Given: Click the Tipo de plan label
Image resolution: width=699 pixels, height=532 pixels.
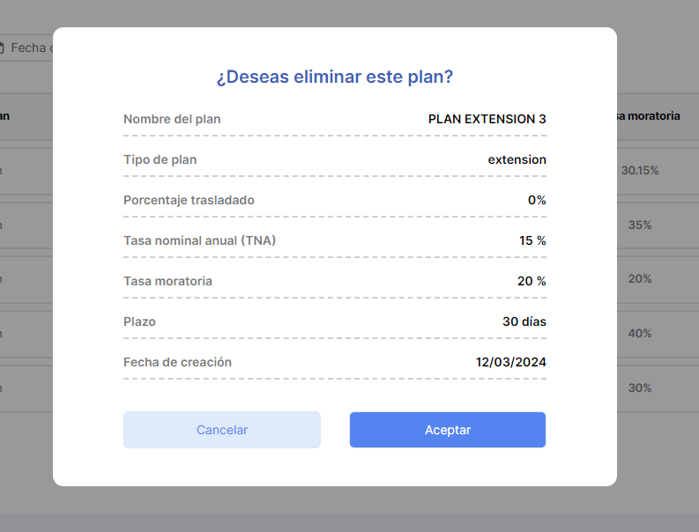Looking at the screenshot, I should [160, 159].
